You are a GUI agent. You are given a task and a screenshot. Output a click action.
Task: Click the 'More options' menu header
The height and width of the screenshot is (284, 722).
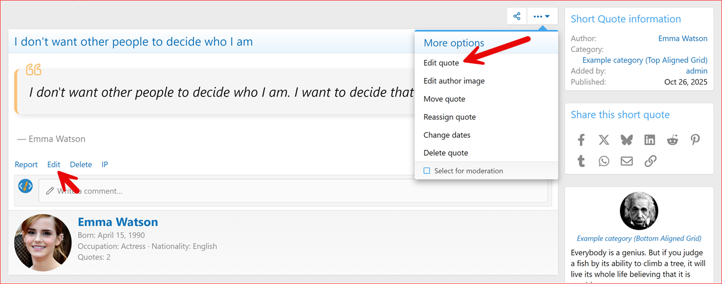coord(454,43)
